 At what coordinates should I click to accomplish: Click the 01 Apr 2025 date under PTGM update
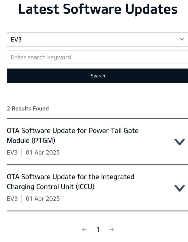43,152
